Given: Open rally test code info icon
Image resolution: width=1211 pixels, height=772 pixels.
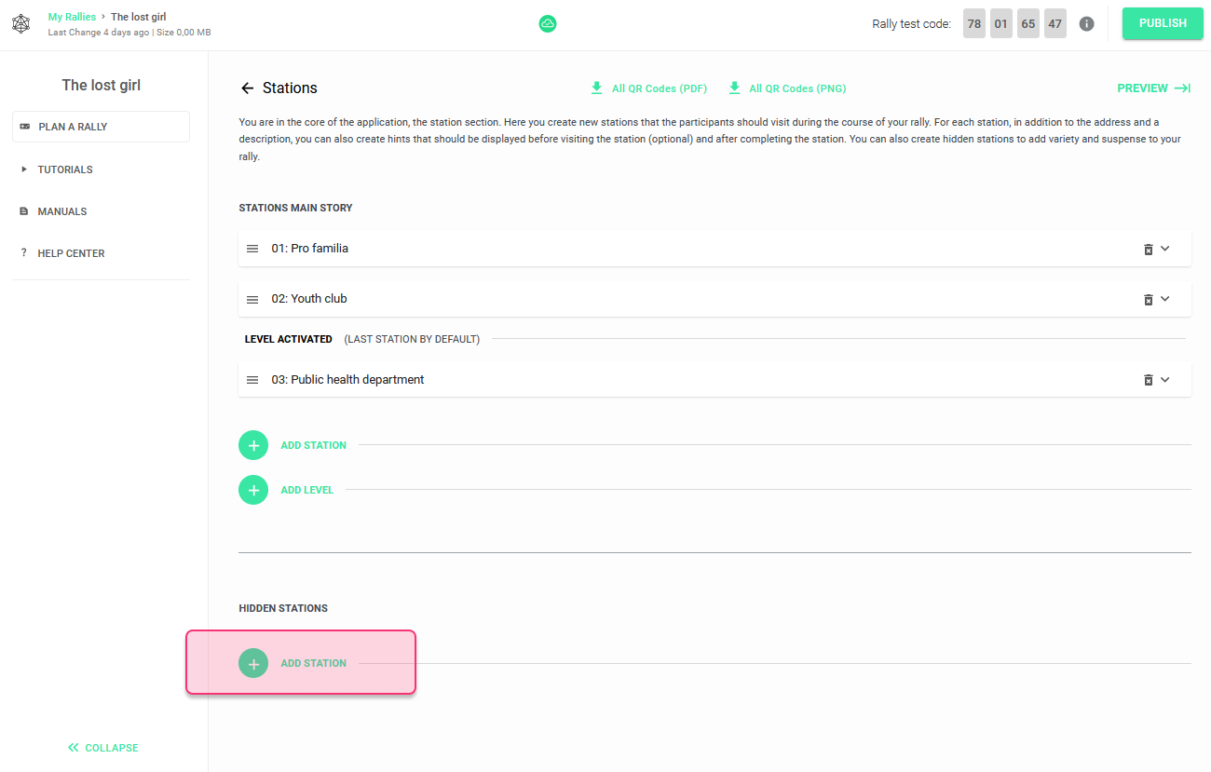Looking at the screenshot, I should pyautogui.click(x=1086, y=24).
